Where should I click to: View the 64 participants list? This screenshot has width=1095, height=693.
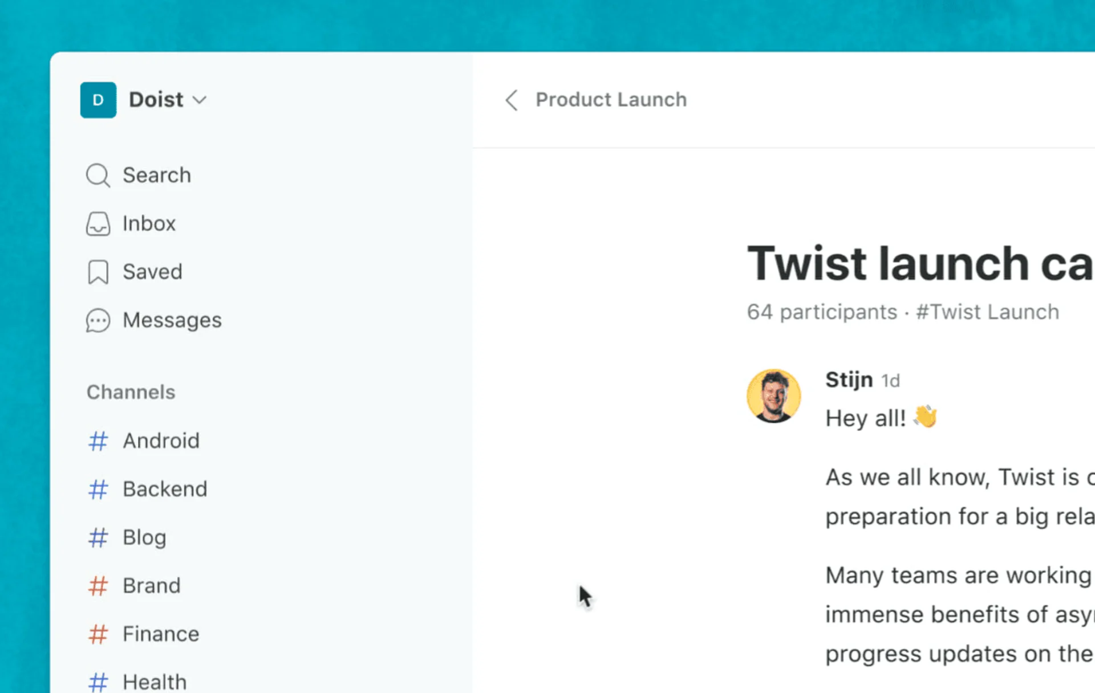coord(822,312)
